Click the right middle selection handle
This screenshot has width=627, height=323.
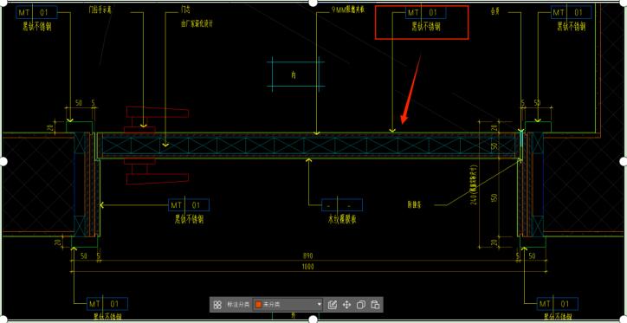624,161
